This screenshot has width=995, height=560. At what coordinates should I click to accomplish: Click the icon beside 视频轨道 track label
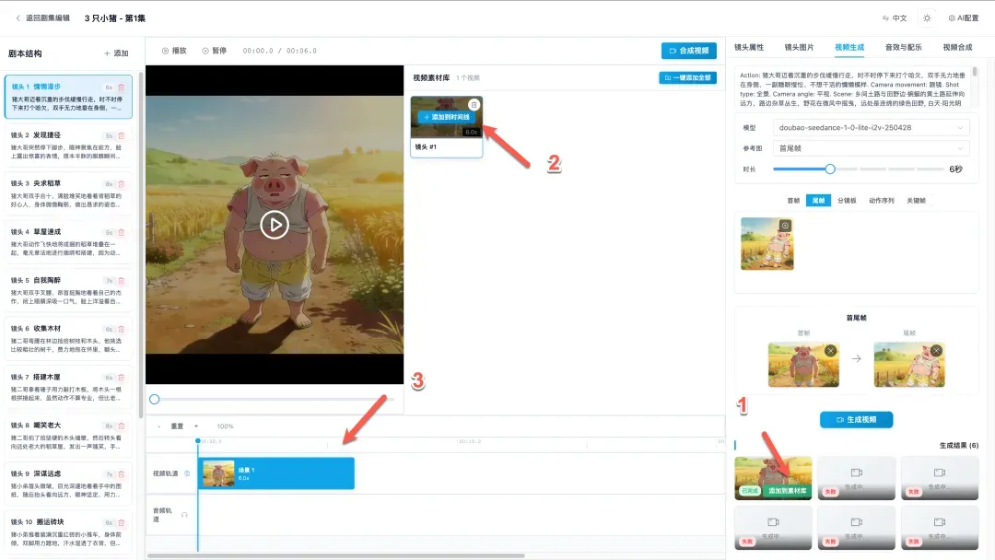tap(187, 473)
